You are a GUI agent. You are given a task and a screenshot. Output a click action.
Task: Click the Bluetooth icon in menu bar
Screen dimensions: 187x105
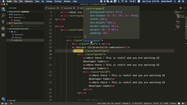pyautogui.click(x=119, y=1)
